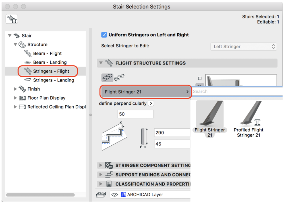Open the Left Stringer dropdown
284x203 pixels.
pyautogui.click(x=244, y=47)
